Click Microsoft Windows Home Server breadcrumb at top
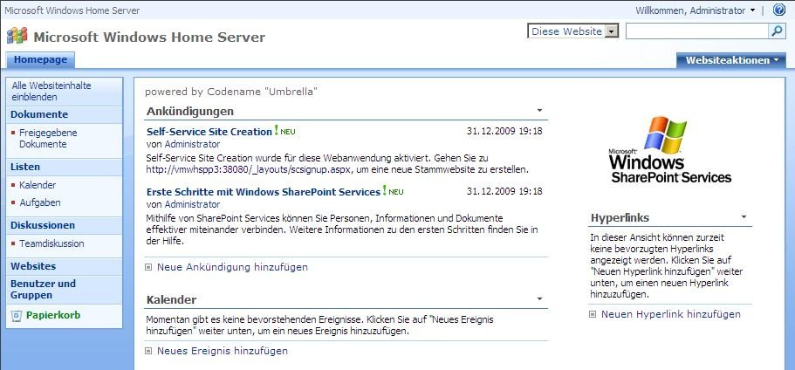Image resolution: width=795 pixels, height=370 pixels. point(72,10)
